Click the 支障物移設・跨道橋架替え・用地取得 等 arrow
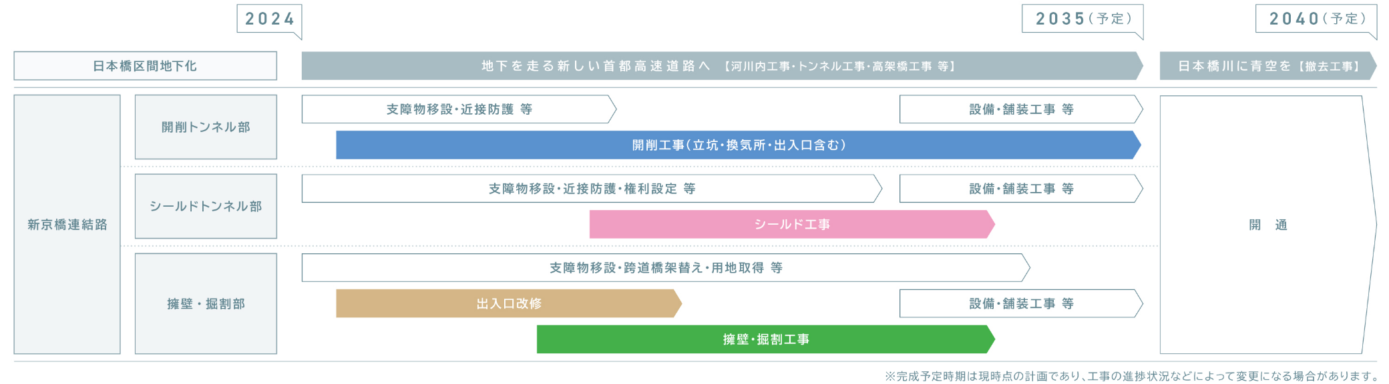This screenshot has height=384, width=1389. pos(666,267)
